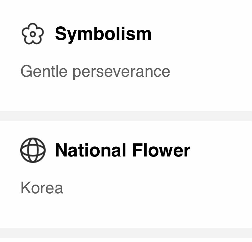252x242 pixels.
Task: Click the word Gentle in Symbolism card
Action: tap(44, 71)
